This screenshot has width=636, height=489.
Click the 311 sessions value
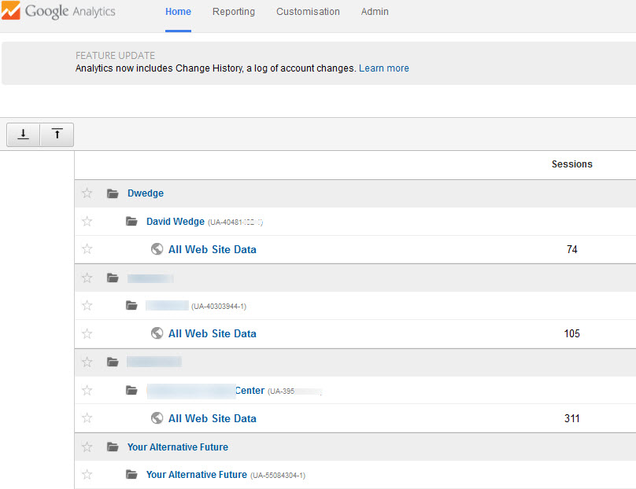tap(572, 418)
